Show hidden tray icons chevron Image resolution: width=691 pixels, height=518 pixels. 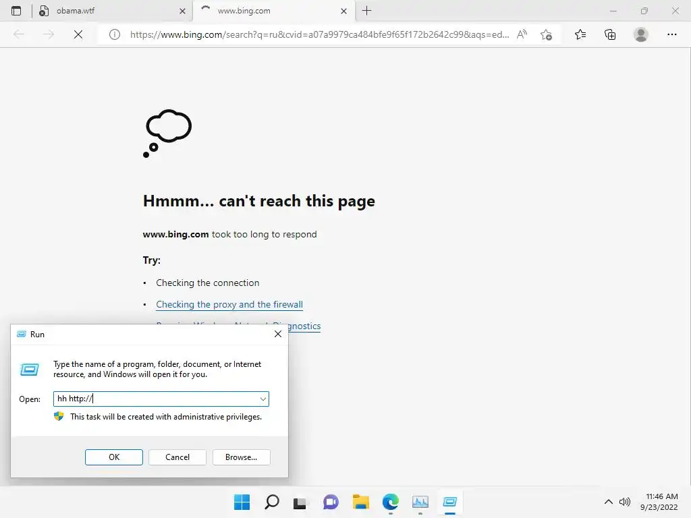point(608,502)
